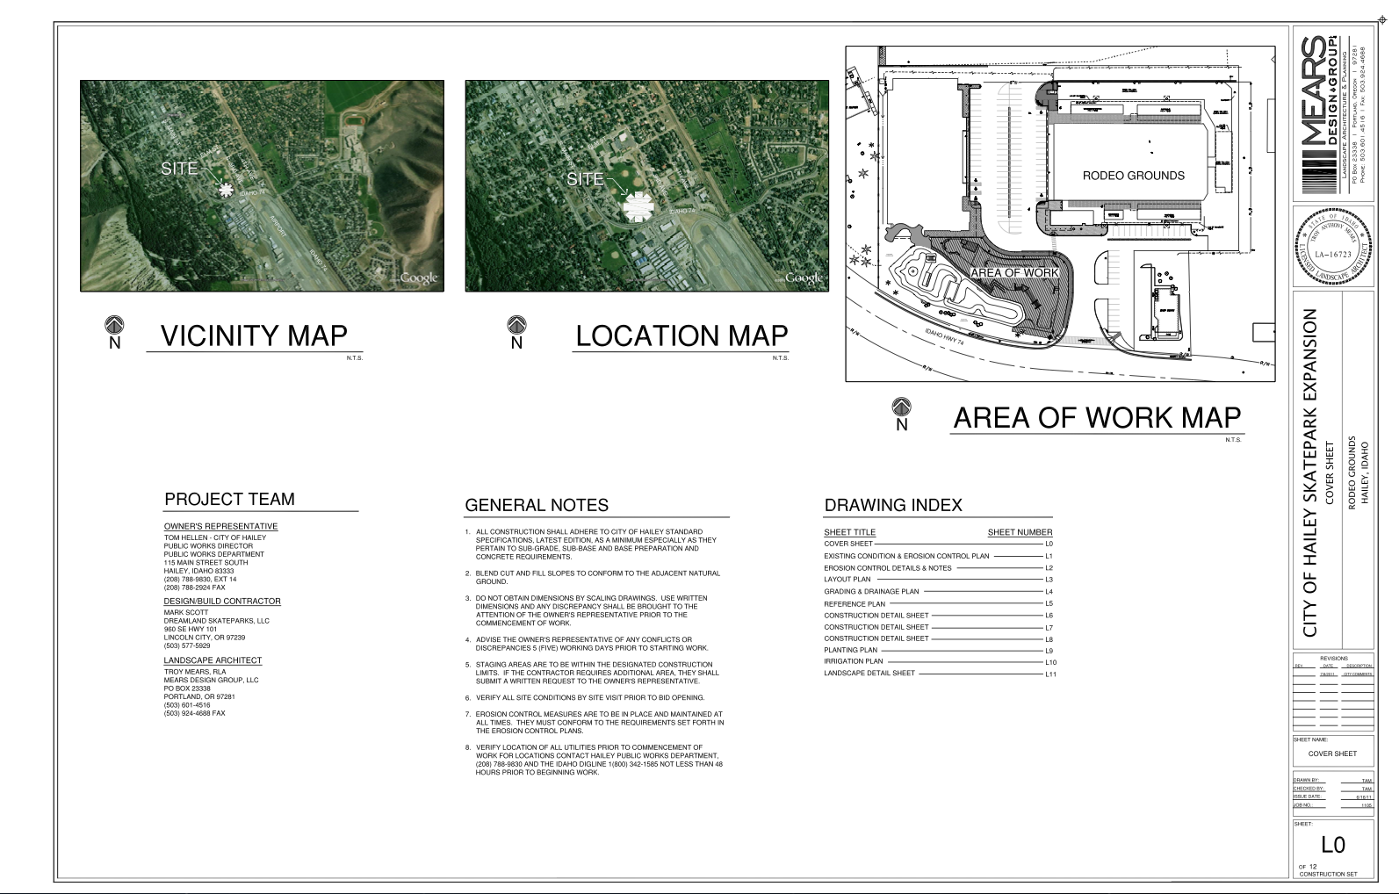
Task: Click the SHEET NUMBER column header
Action: (1020, 532)
